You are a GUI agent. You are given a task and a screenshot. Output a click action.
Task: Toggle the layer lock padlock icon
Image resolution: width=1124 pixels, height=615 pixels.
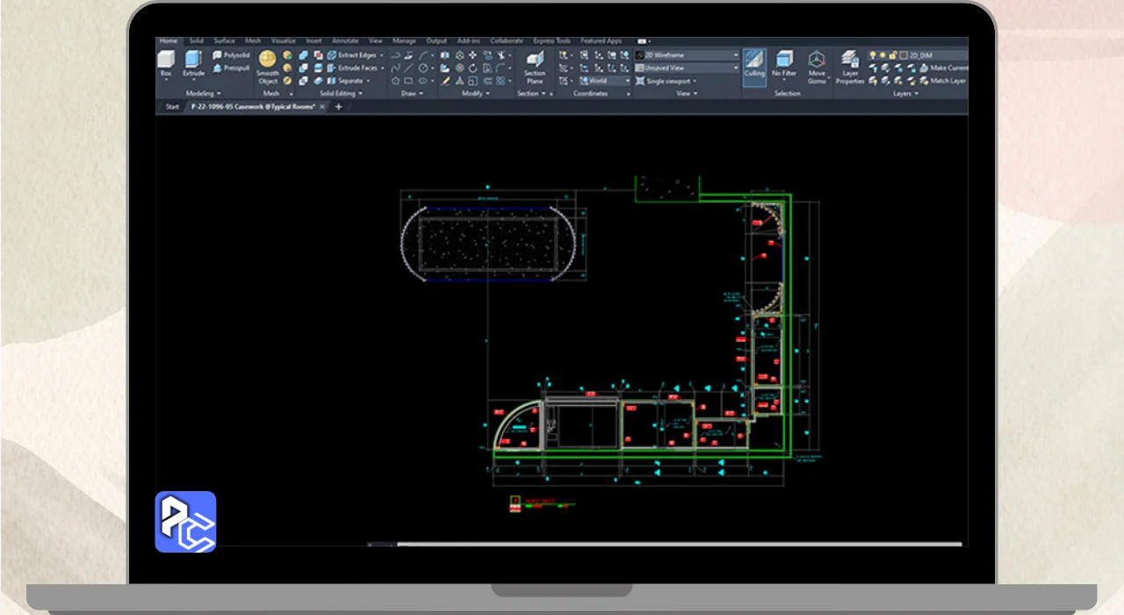tap(892, 54)
